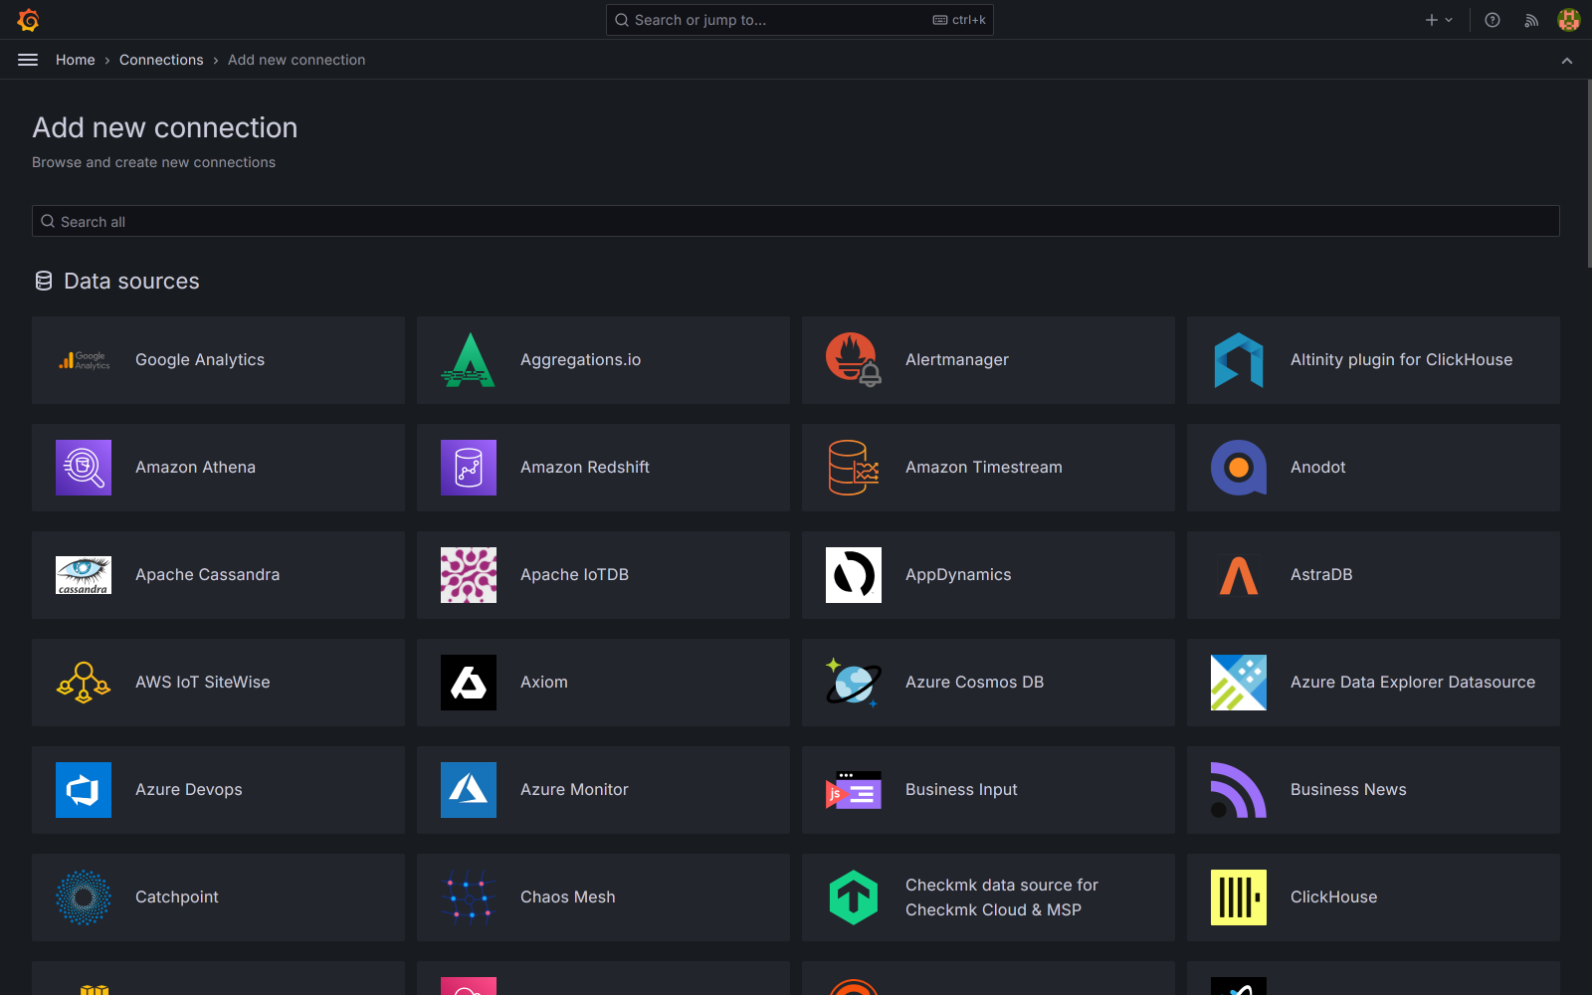Screen dimensions: 1592x995
Task: Click the page vertical scrollbar
Action: 1589,174
